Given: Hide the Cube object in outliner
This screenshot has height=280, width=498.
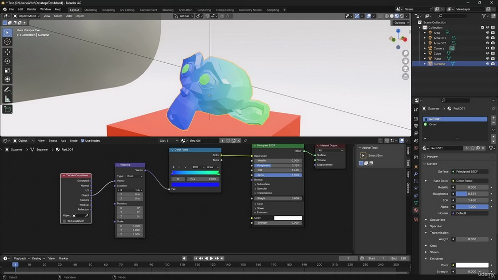Looking at the screenshot, I should (488, 54).
